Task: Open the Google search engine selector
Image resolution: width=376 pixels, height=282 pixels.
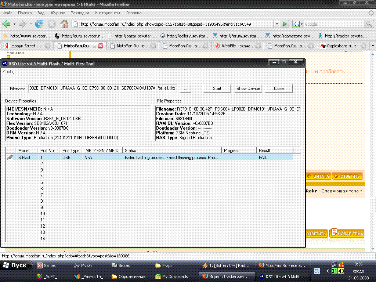Action: point(298,24)
